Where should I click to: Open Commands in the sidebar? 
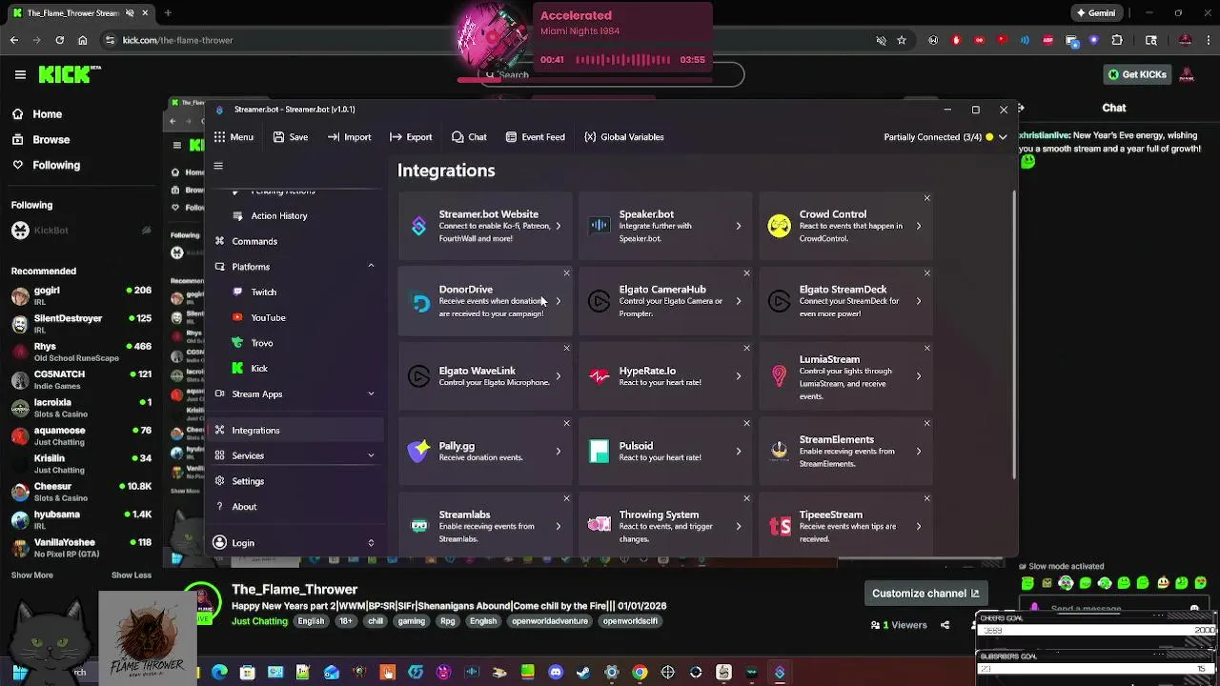(x=254, y=241)
